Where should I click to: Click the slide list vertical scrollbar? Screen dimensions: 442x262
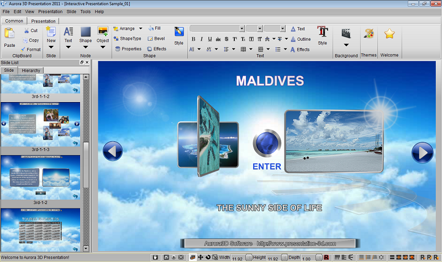pyautogui.click(x=86, y=163)
